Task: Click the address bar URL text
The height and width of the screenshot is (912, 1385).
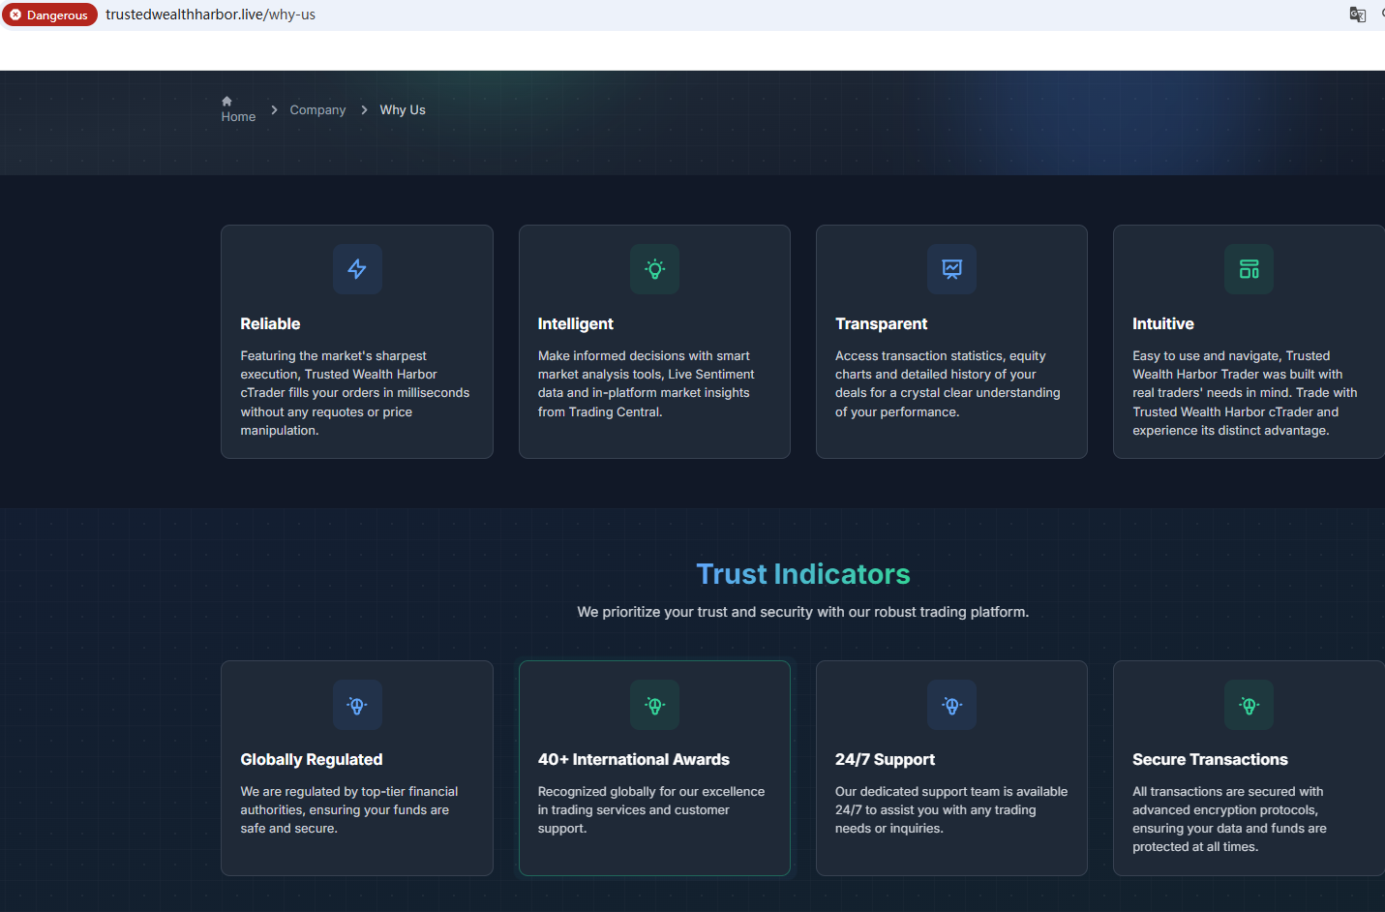Action: click(x=210, y=15)
